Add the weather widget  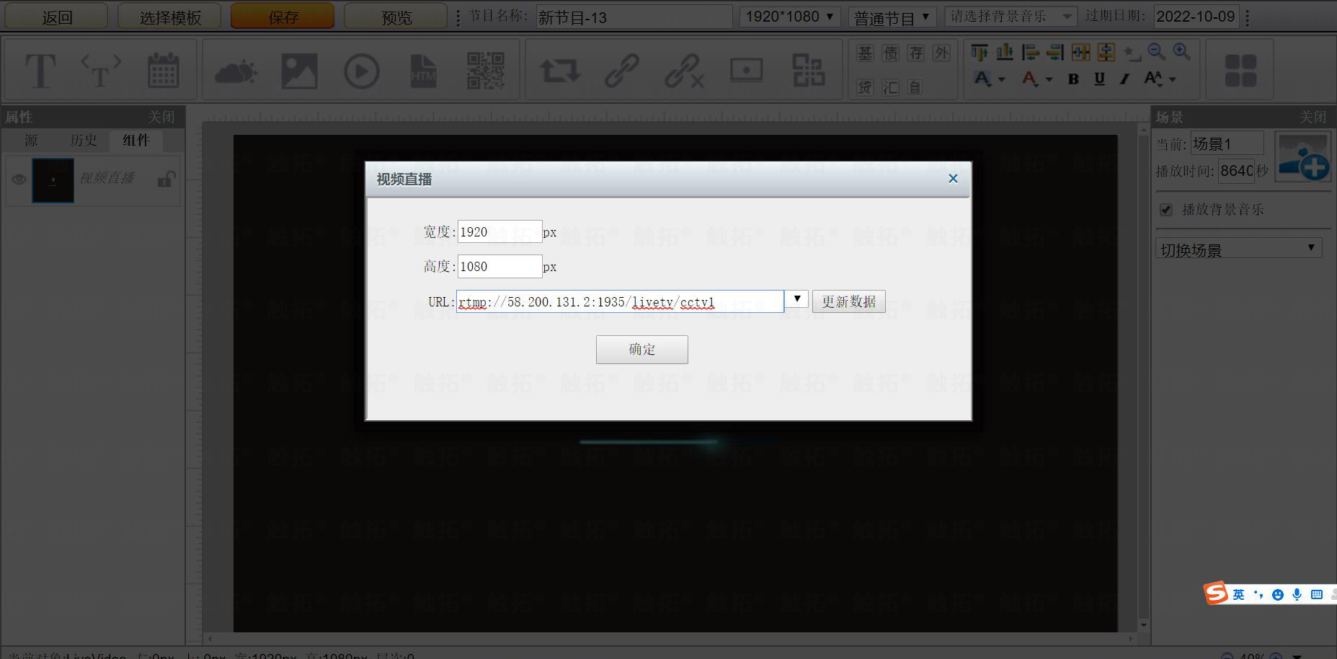click(x=236, y=71)
